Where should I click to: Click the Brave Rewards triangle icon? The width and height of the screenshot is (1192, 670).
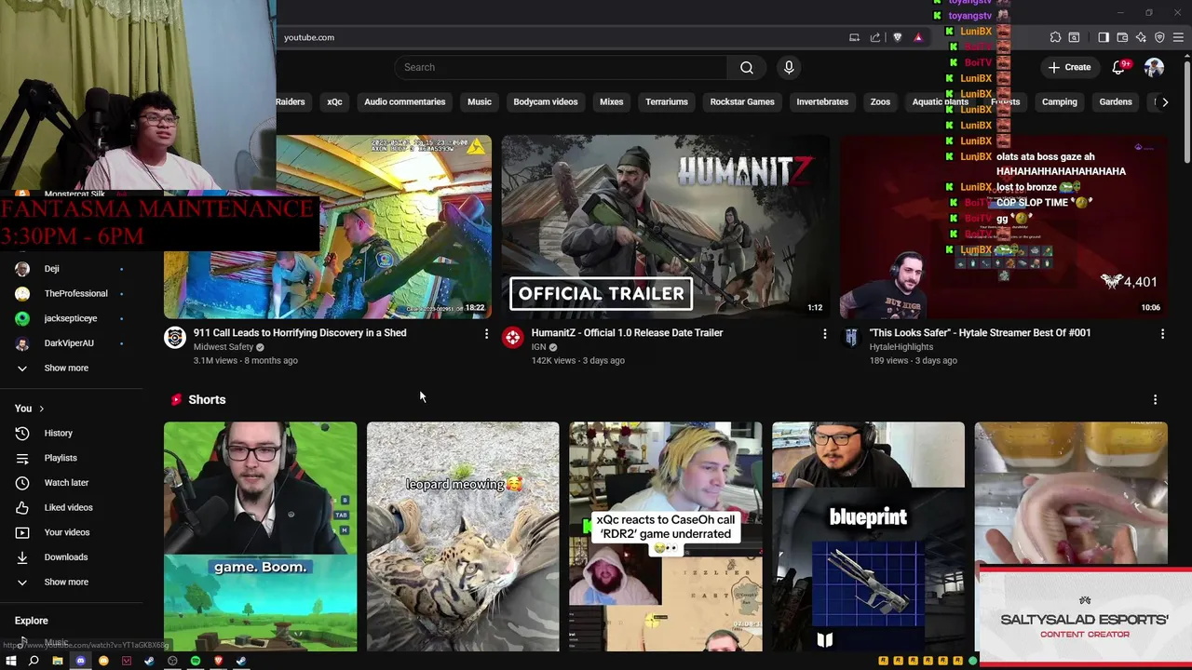(x=918, y=37)
